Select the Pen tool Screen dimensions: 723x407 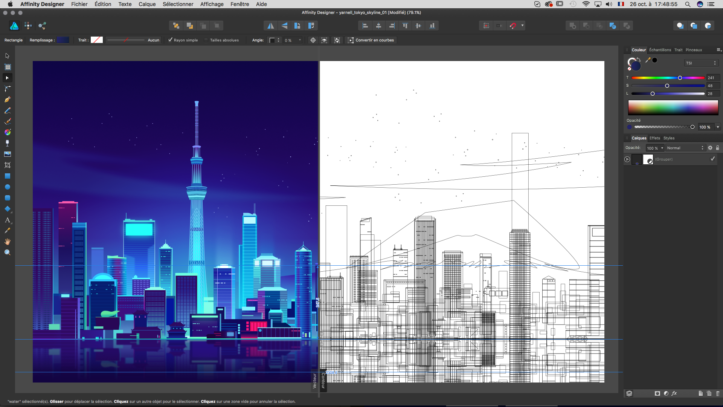click(x=8, y=100)
